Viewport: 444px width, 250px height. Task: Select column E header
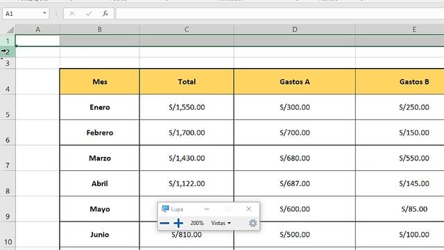tap(400, 29)
